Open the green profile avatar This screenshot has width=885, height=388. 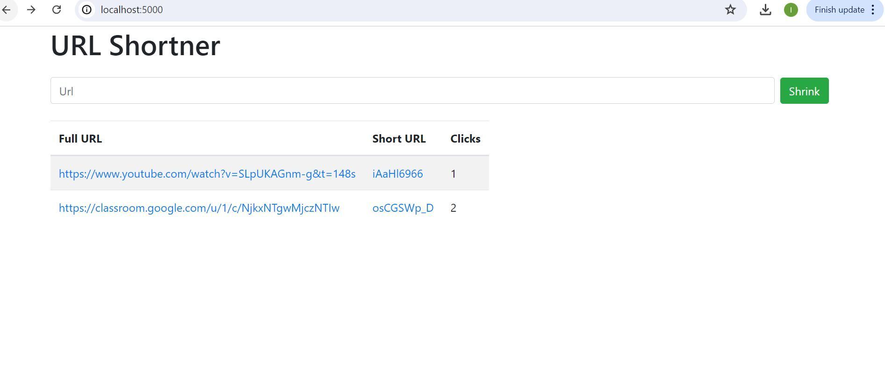click(791, 10)
